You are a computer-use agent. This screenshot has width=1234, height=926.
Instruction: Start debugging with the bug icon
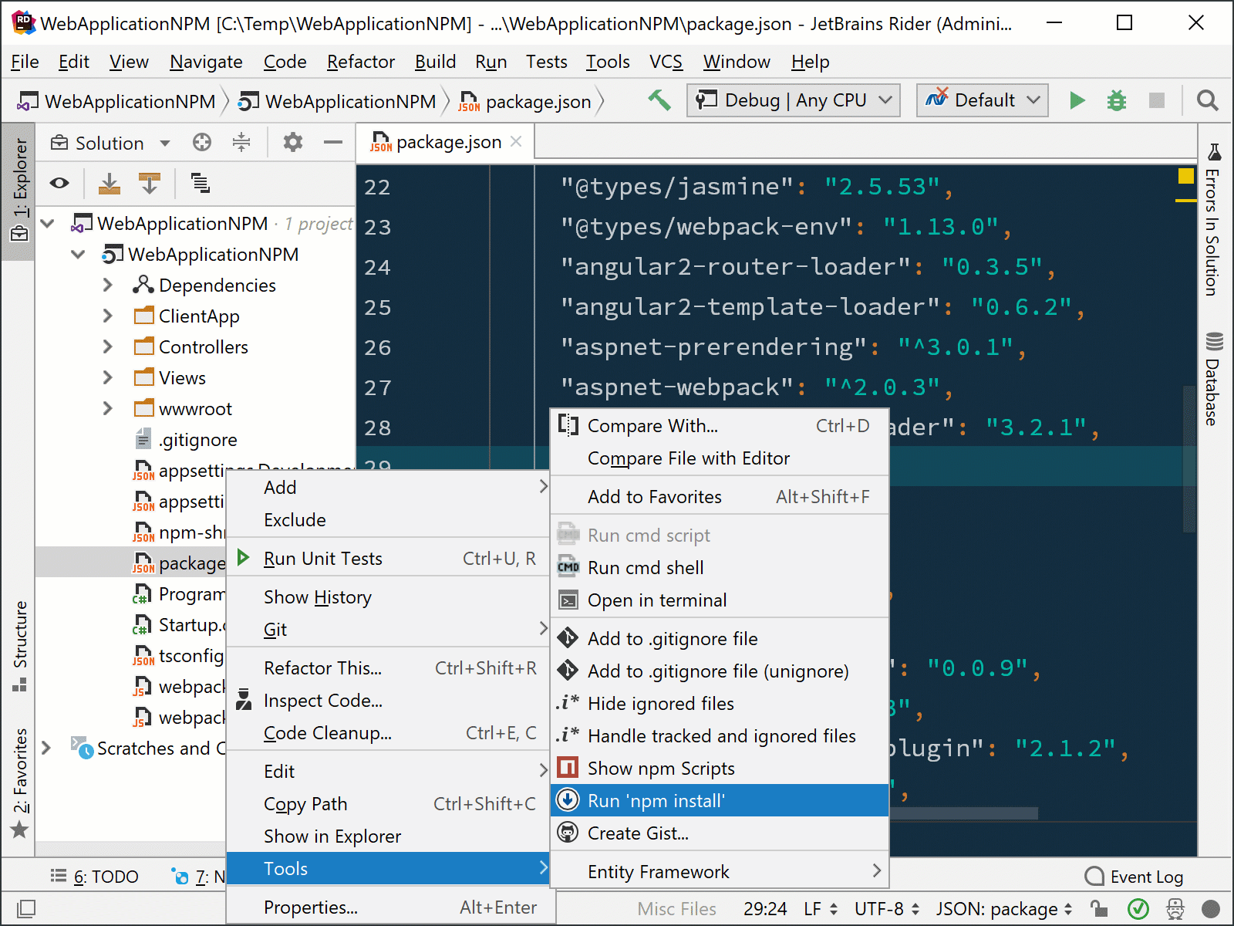click(x=1116, y=100)
